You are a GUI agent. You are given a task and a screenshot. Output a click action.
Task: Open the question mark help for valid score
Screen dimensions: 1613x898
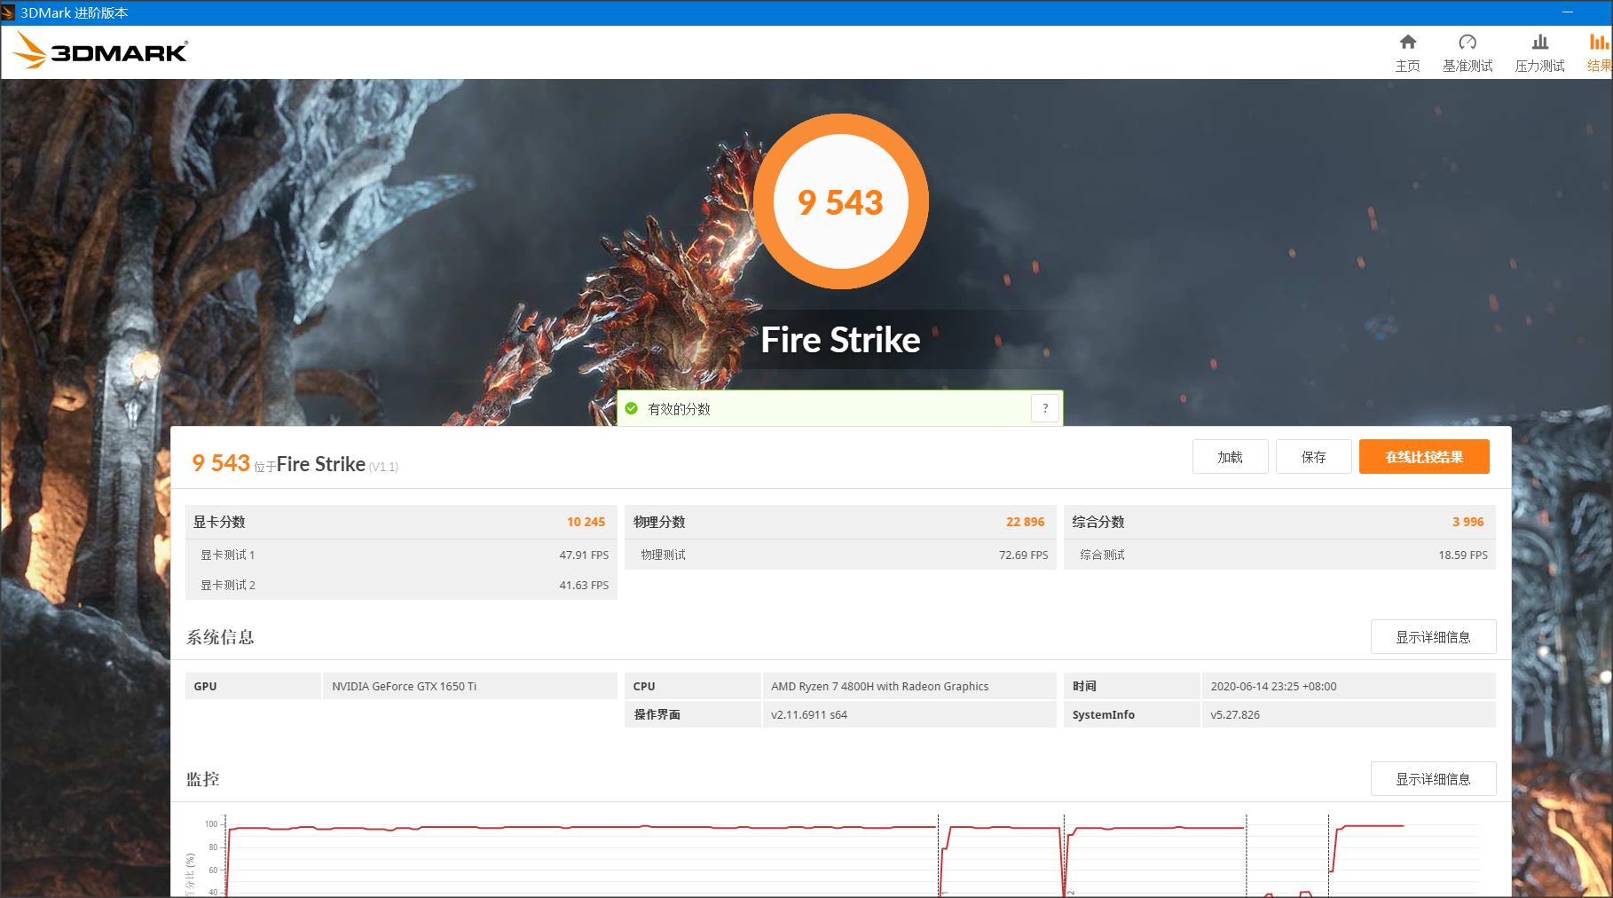pos(1045,409)
